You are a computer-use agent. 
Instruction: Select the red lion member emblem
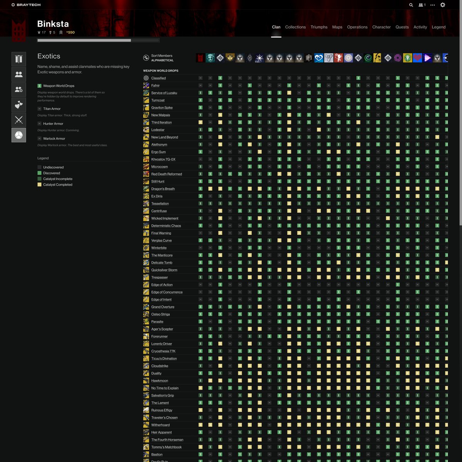(x=338, y=58)
